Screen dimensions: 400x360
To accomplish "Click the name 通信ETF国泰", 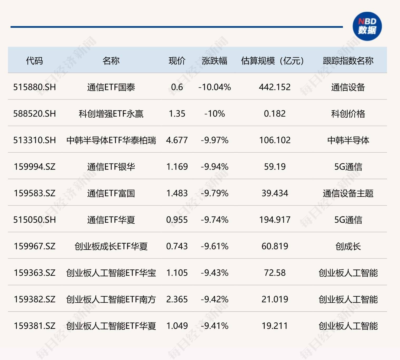I will [111, 87].
